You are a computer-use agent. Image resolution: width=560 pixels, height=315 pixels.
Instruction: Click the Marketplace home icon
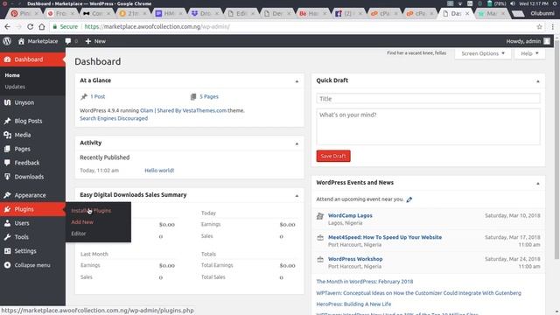pos(21,41)
